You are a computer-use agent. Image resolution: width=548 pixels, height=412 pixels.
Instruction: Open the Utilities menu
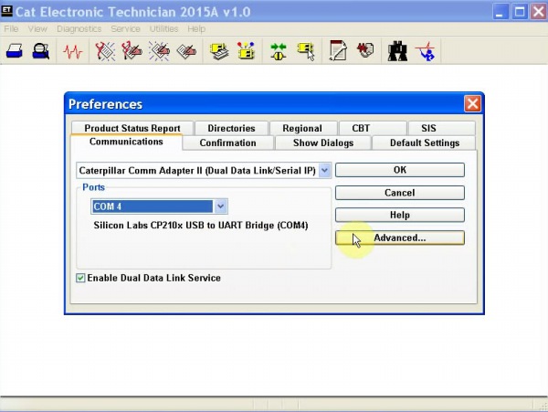coord(164,29)
